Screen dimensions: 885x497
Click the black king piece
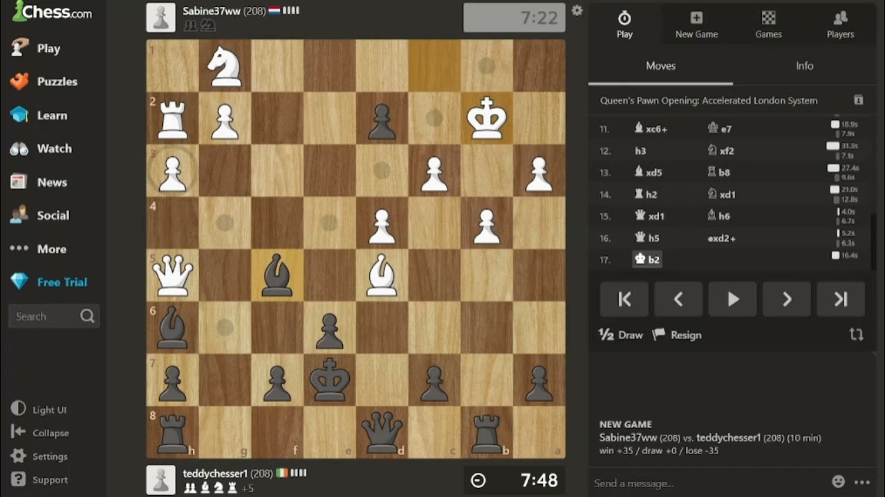[x=330, y=380]
